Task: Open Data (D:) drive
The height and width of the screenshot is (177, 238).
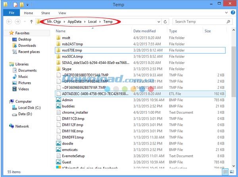Action: (25, 114)
